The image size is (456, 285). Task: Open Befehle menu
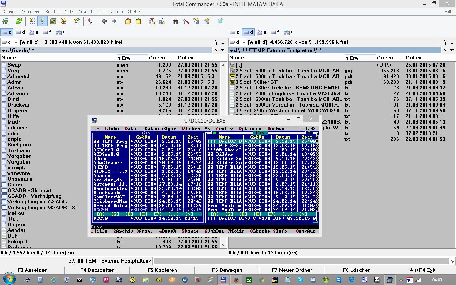point(52,12)
